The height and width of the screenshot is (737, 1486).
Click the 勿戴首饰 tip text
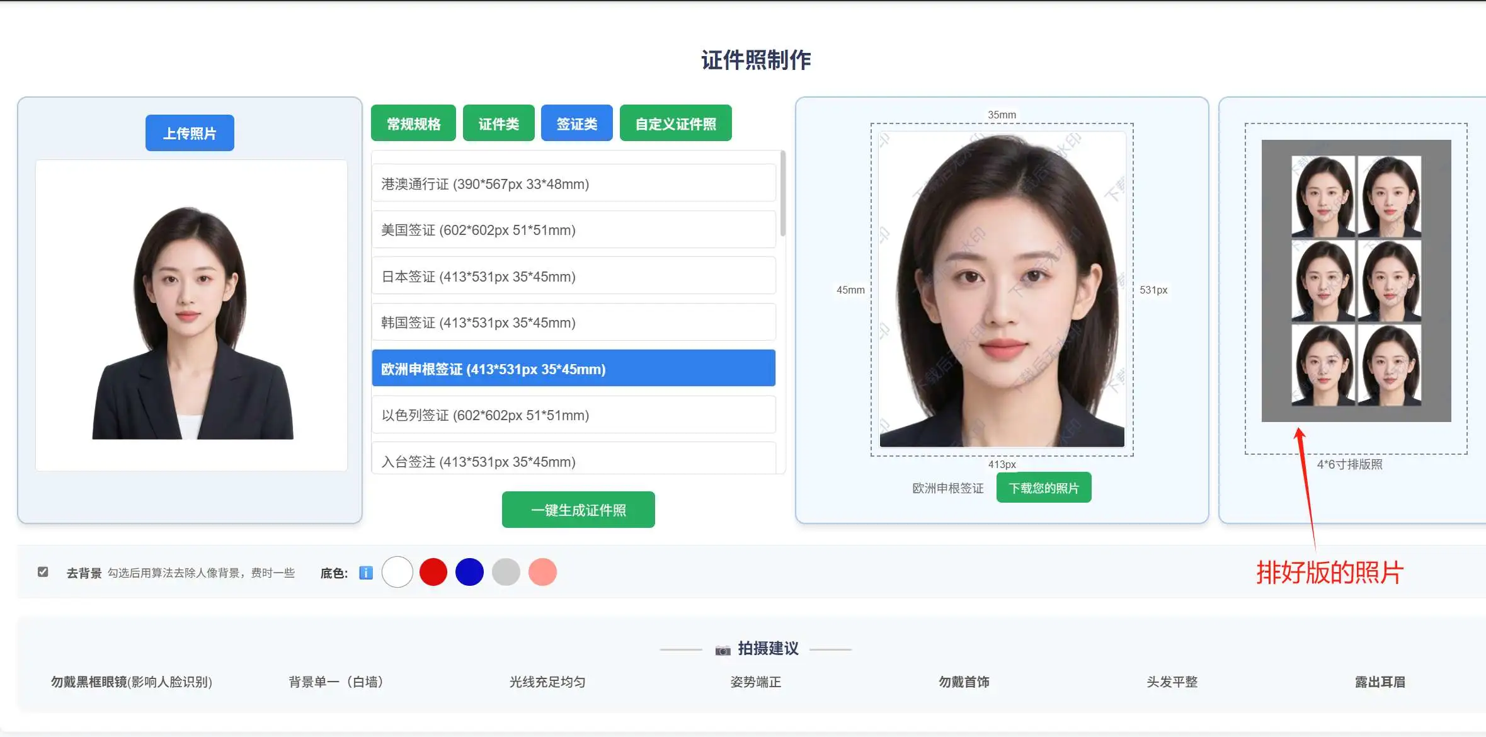pos(964,682)
